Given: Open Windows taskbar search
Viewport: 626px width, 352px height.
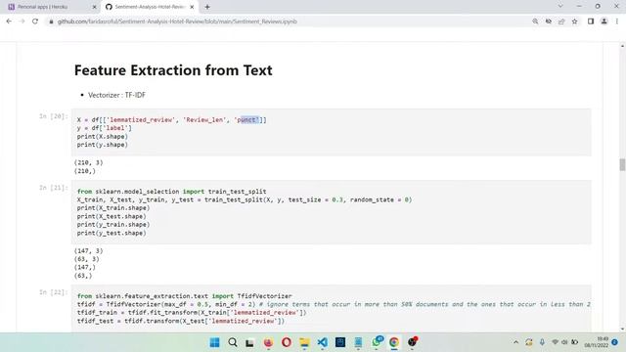Looking at the screenshot, I should [x=233, y=342].
